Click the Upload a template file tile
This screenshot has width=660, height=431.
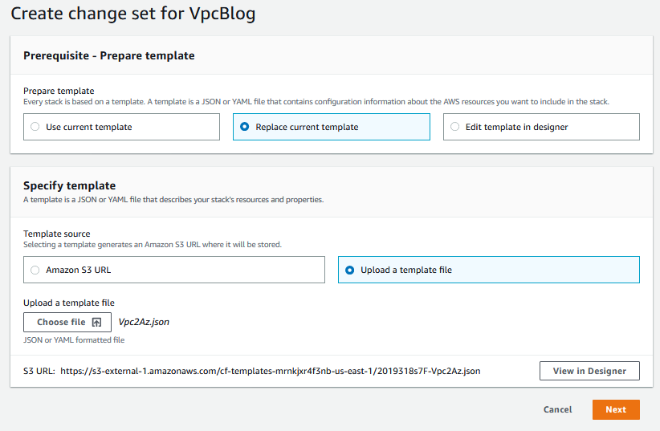[x=489, y=270]
